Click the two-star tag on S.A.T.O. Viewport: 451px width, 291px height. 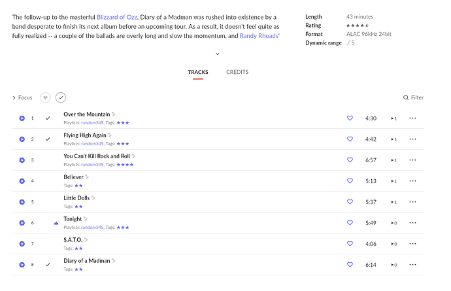[78, 248]
